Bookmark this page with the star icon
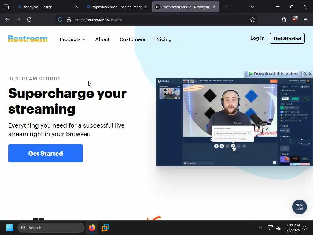This screenshot has height=235, width=313. pyautogui.click(x=253, y=20)
